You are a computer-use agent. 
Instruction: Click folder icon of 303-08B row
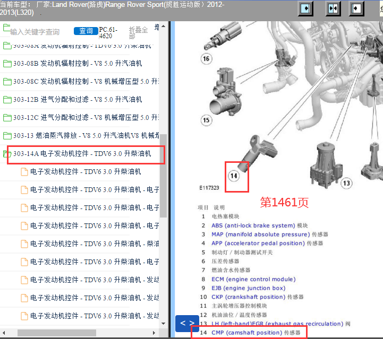[x=7, y=64]
